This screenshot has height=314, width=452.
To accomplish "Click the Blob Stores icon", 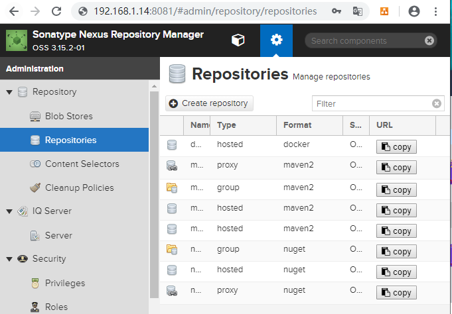I will [x=35, y=117].
